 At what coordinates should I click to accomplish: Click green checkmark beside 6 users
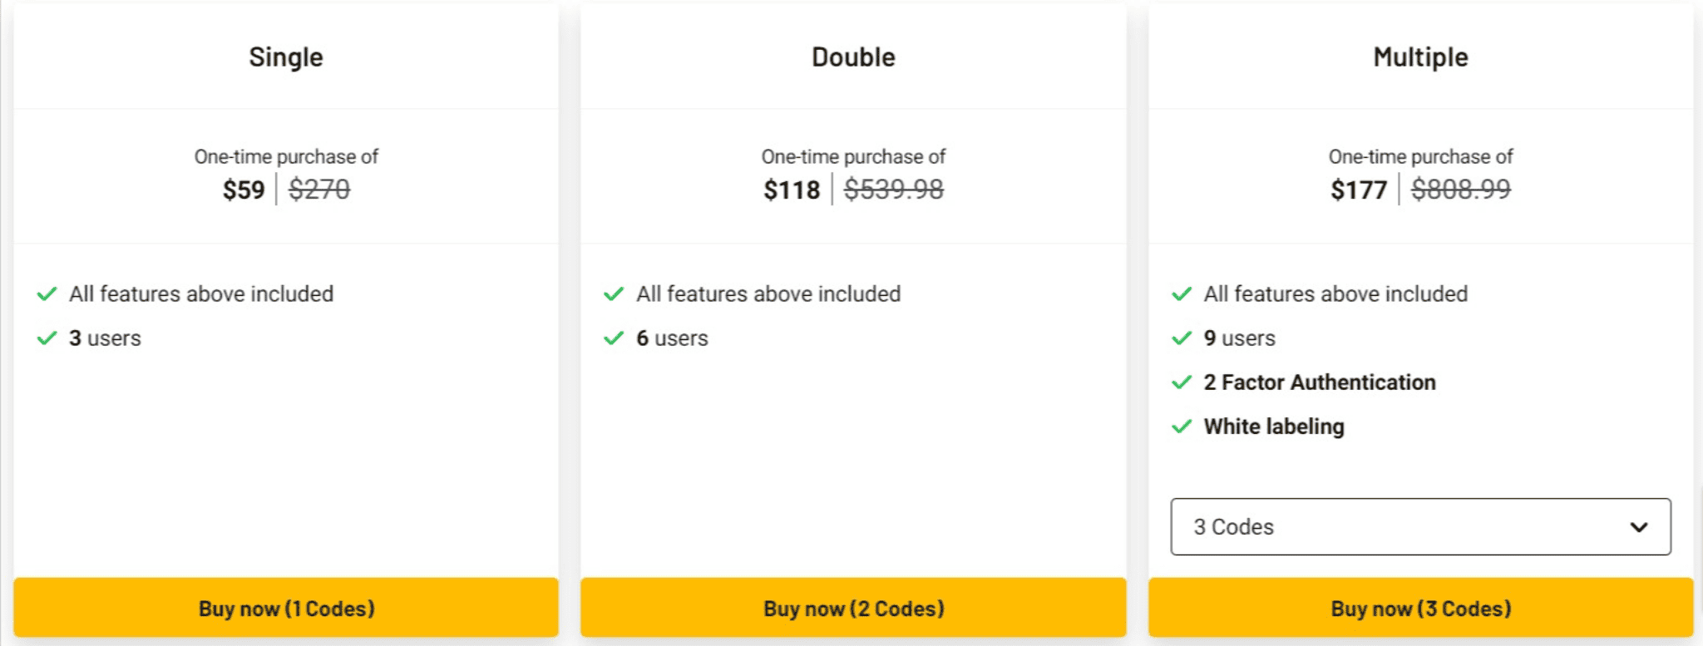(x=614, y=338)
